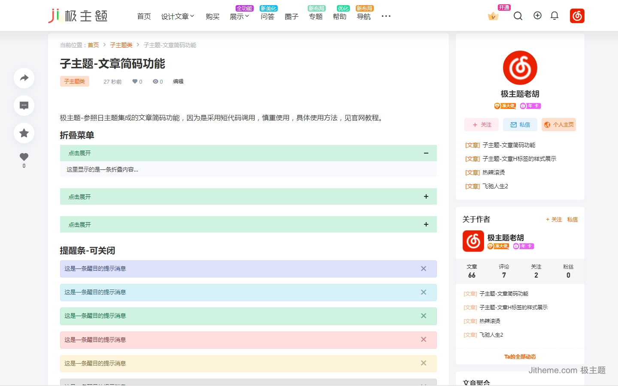Click the comment bubble floating button
The width and height of the screenshot is (618, 386).
click(24, 105)
